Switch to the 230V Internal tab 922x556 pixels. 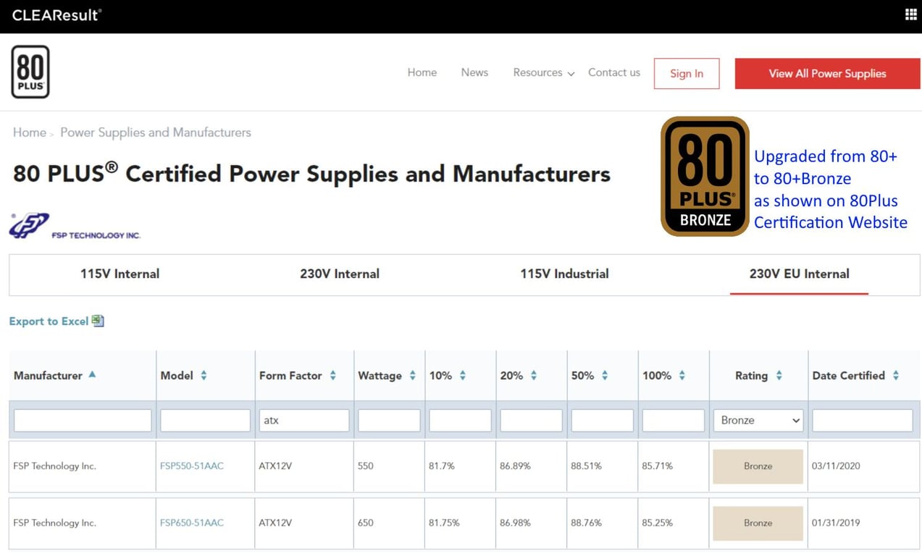click(x=340, y=274)
